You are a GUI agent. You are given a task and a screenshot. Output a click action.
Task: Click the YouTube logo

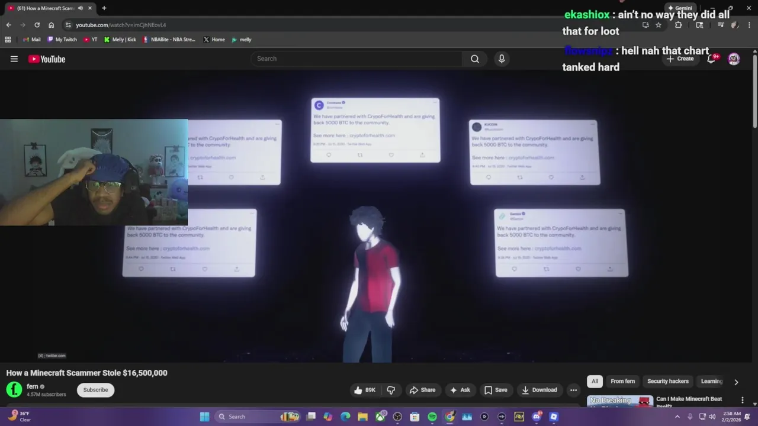pos(47,59)
